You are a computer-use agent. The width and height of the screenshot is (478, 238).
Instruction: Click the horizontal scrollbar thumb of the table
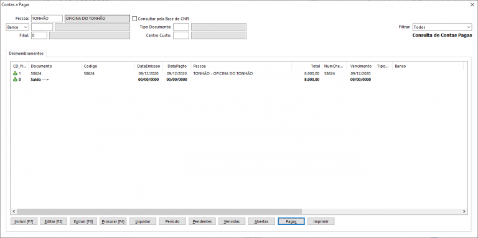(159, 211)
